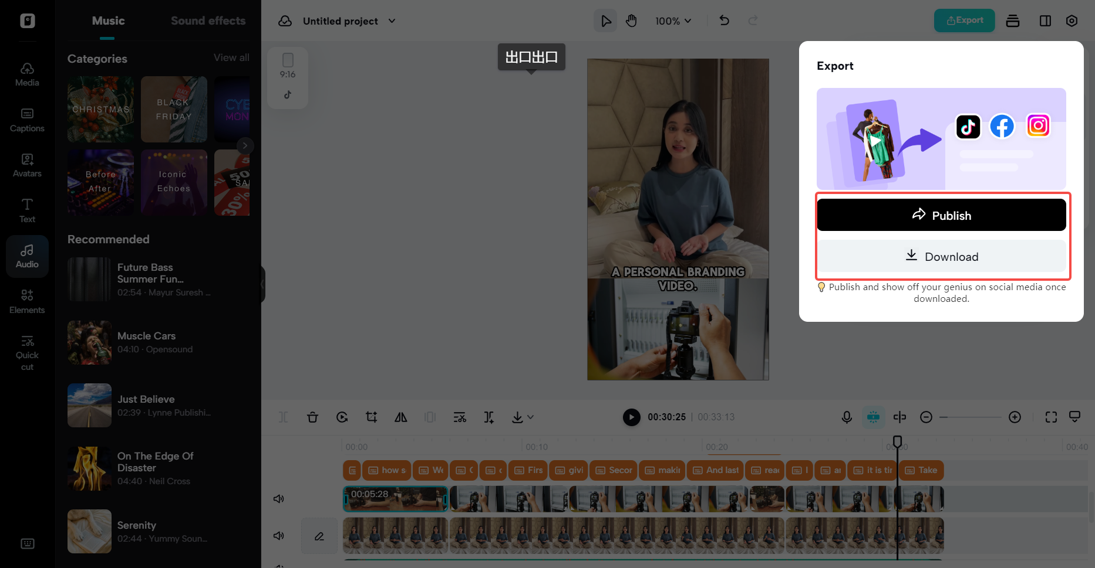Click the Publish button

coord(941,215)
